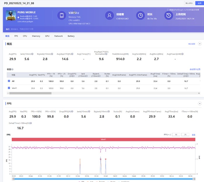Uncheck the All row checkbox
This screenshot has height=182, width=204.
point(9,81)
